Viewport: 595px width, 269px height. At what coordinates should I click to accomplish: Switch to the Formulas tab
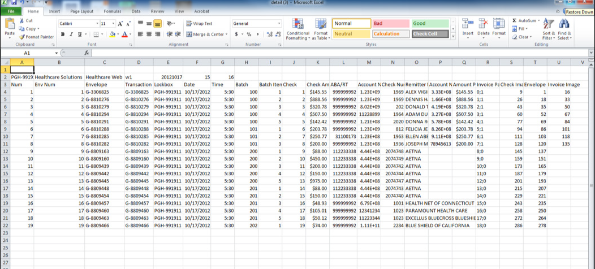(x=113, y=11)
